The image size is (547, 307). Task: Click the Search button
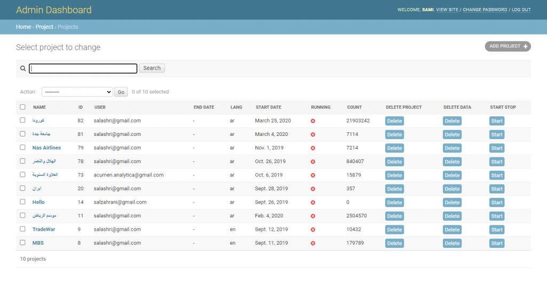click(x=152, y=68)
